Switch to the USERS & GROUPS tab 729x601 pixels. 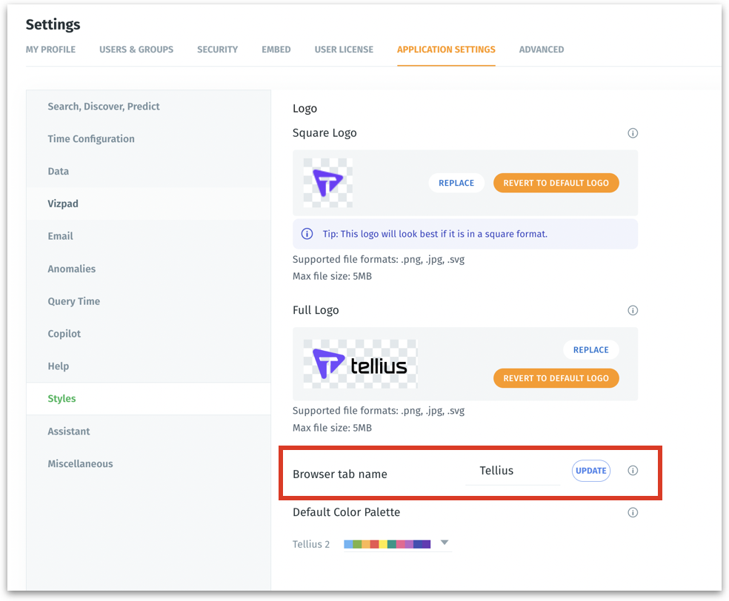click(x=136, y=50)
